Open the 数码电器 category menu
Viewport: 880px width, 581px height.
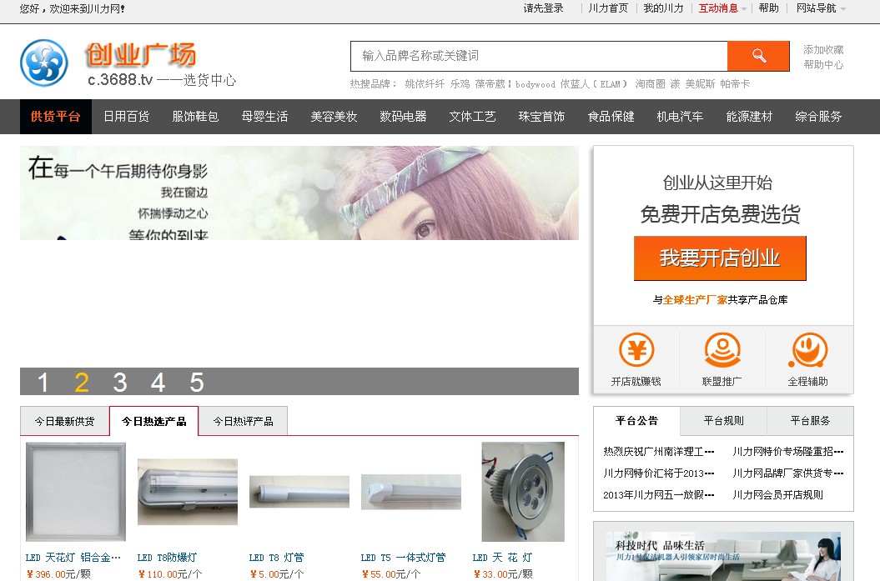pos(403,117)
